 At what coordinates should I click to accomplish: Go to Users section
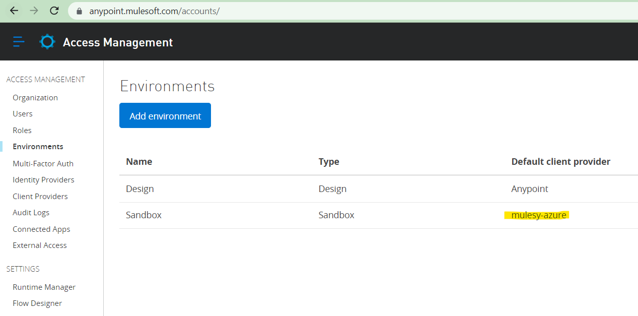pyautogui.click(x=23, y=114)
